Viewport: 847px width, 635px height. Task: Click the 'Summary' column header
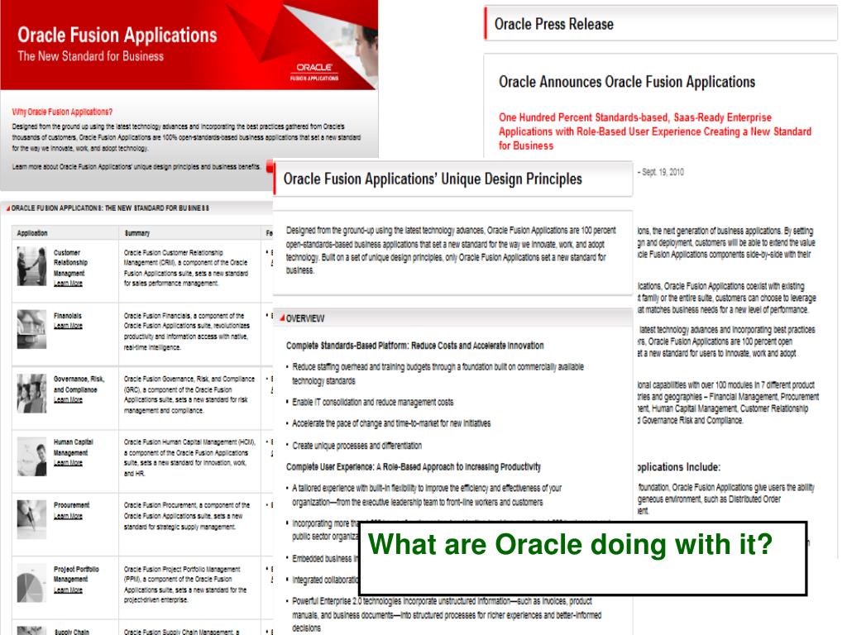(x=137, y=233)
